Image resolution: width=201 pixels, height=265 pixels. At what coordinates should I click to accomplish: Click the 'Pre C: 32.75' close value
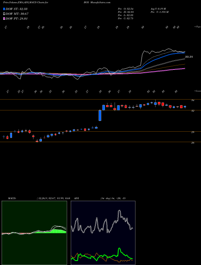point(125,18)
